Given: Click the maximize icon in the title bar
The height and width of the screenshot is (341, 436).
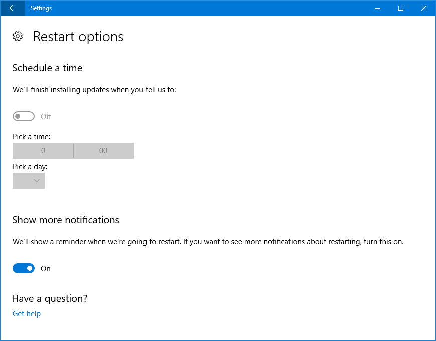Looking at the screenshot, I should [x=400, y=8].
